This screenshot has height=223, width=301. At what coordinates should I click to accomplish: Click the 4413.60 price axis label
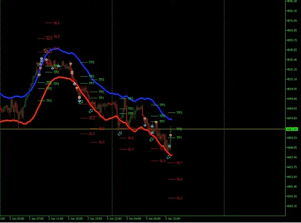292,177
